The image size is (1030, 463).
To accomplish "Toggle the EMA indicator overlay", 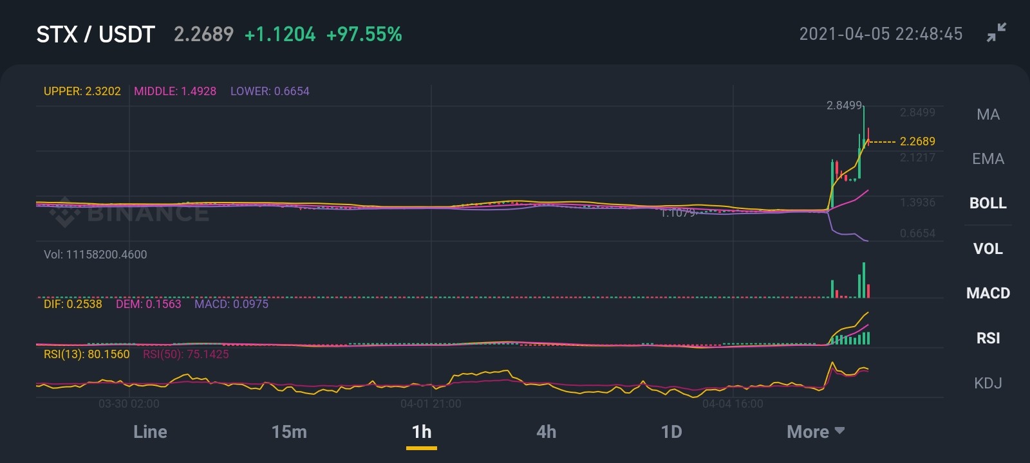I will (x=988, y=159).
